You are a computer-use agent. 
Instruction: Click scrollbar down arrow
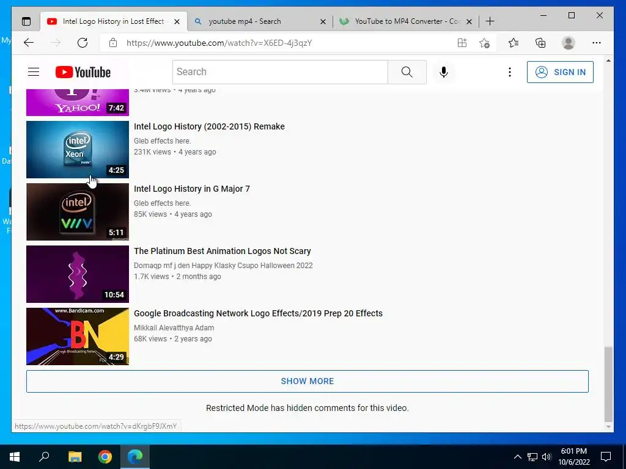pos(608,426)
